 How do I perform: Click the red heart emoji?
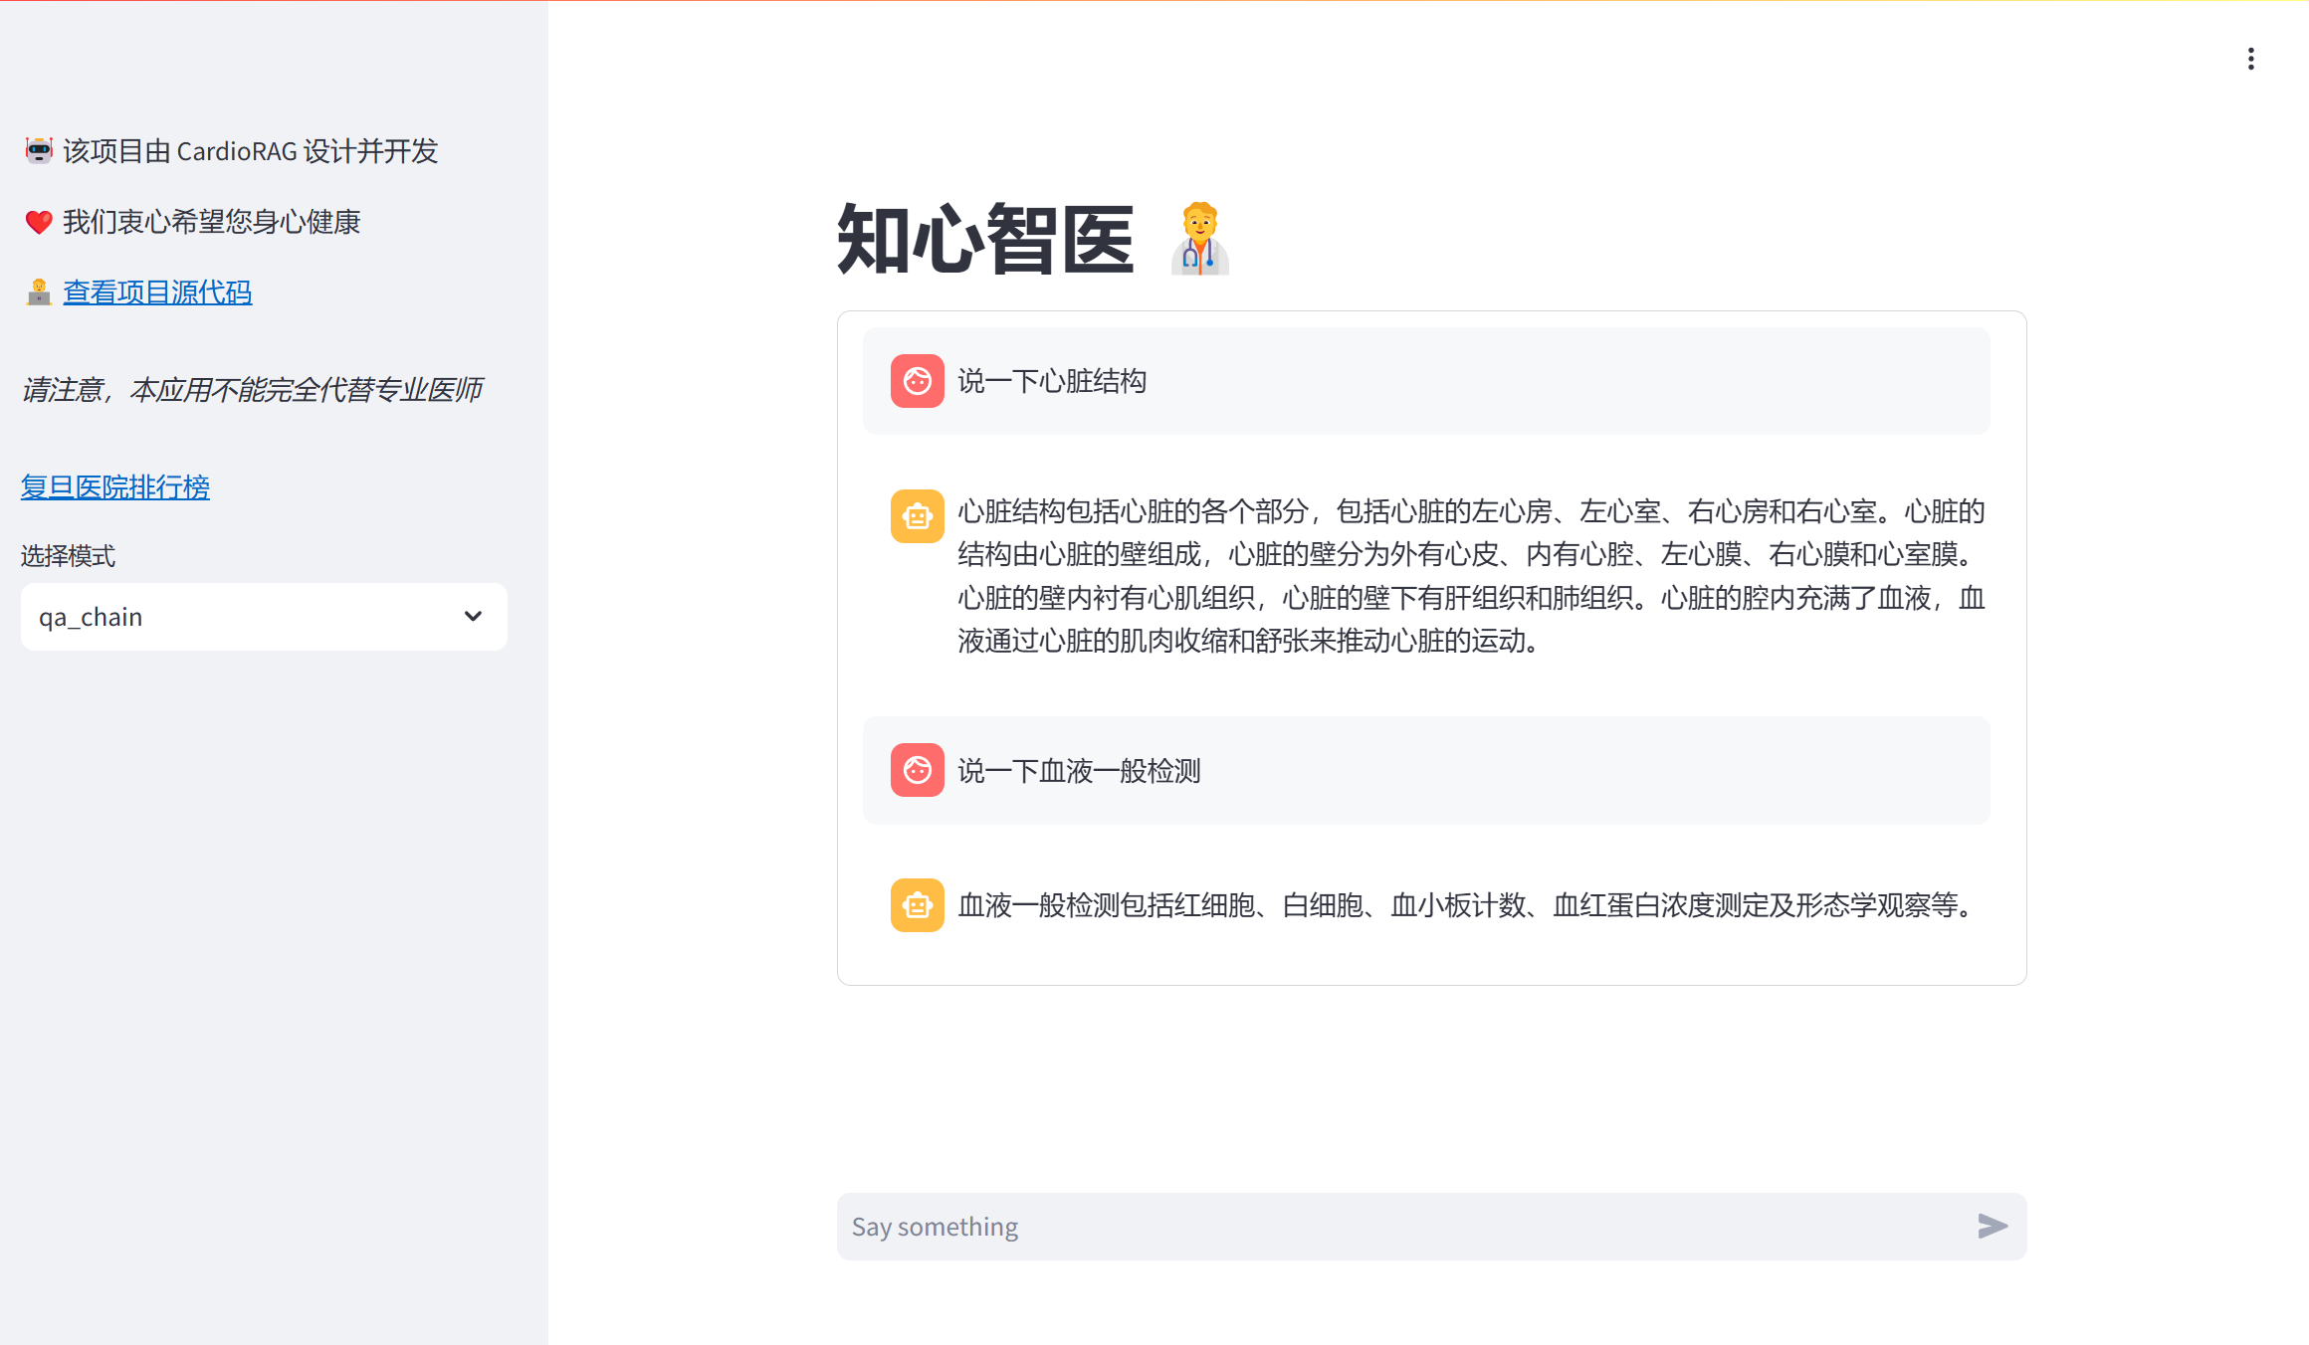(39, 222)
